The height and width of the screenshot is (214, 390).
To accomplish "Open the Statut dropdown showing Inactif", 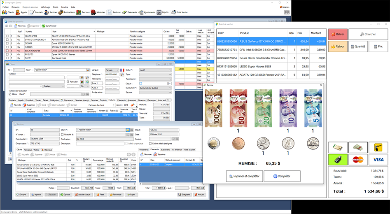I will [x=155, y=70].
